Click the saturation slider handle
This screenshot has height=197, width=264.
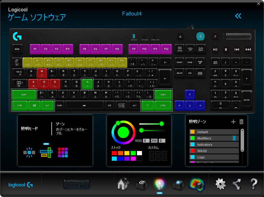[162, 124]
